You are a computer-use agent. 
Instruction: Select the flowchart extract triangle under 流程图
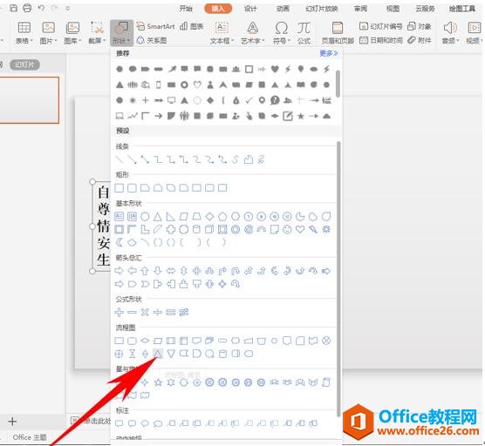tap(158, 354)
